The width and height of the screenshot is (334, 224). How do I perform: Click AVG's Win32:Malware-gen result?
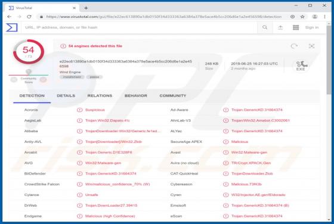click(103, 163)
